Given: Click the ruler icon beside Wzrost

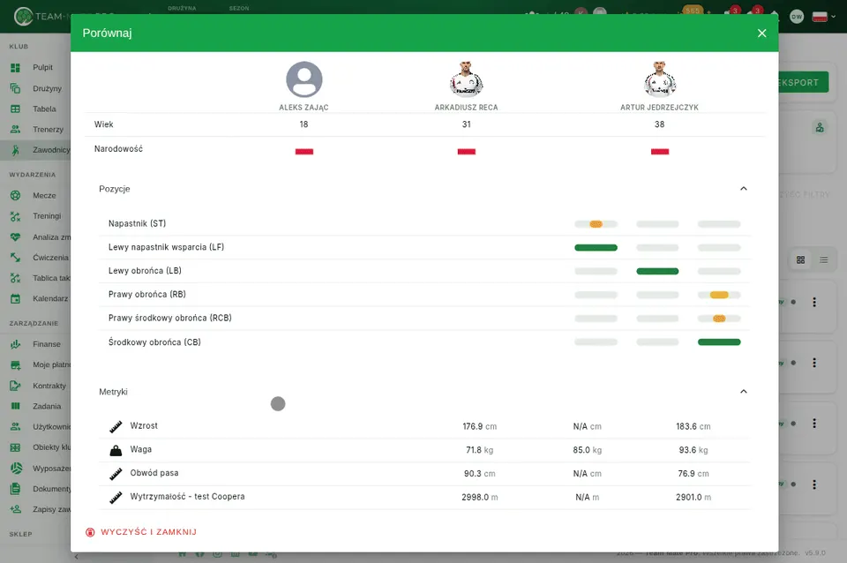Looking at the screenshot, I should [x=116, y=427].
